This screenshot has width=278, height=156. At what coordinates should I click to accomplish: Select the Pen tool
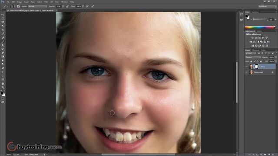coord(3,68)
